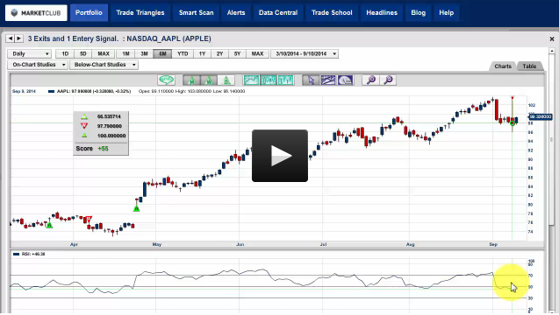Open the Daily interval dropdown
Viewport: 559px width, 315px height.
point(30,54)
